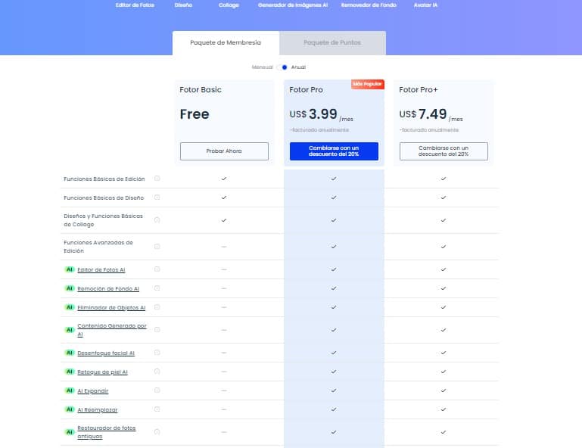The image size is (582, 448).
Task: Click the Fotor Pro plan title
Action: click(x=306, y=90)
